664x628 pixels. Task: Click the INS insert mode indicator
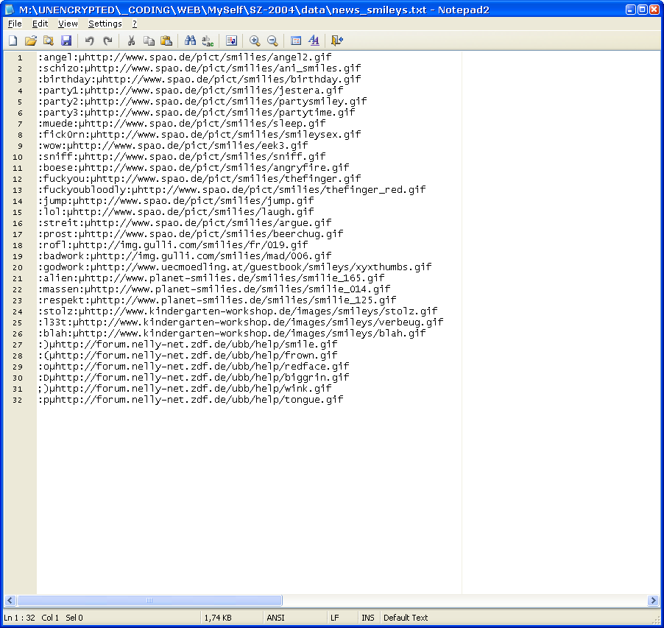point(367,618)
